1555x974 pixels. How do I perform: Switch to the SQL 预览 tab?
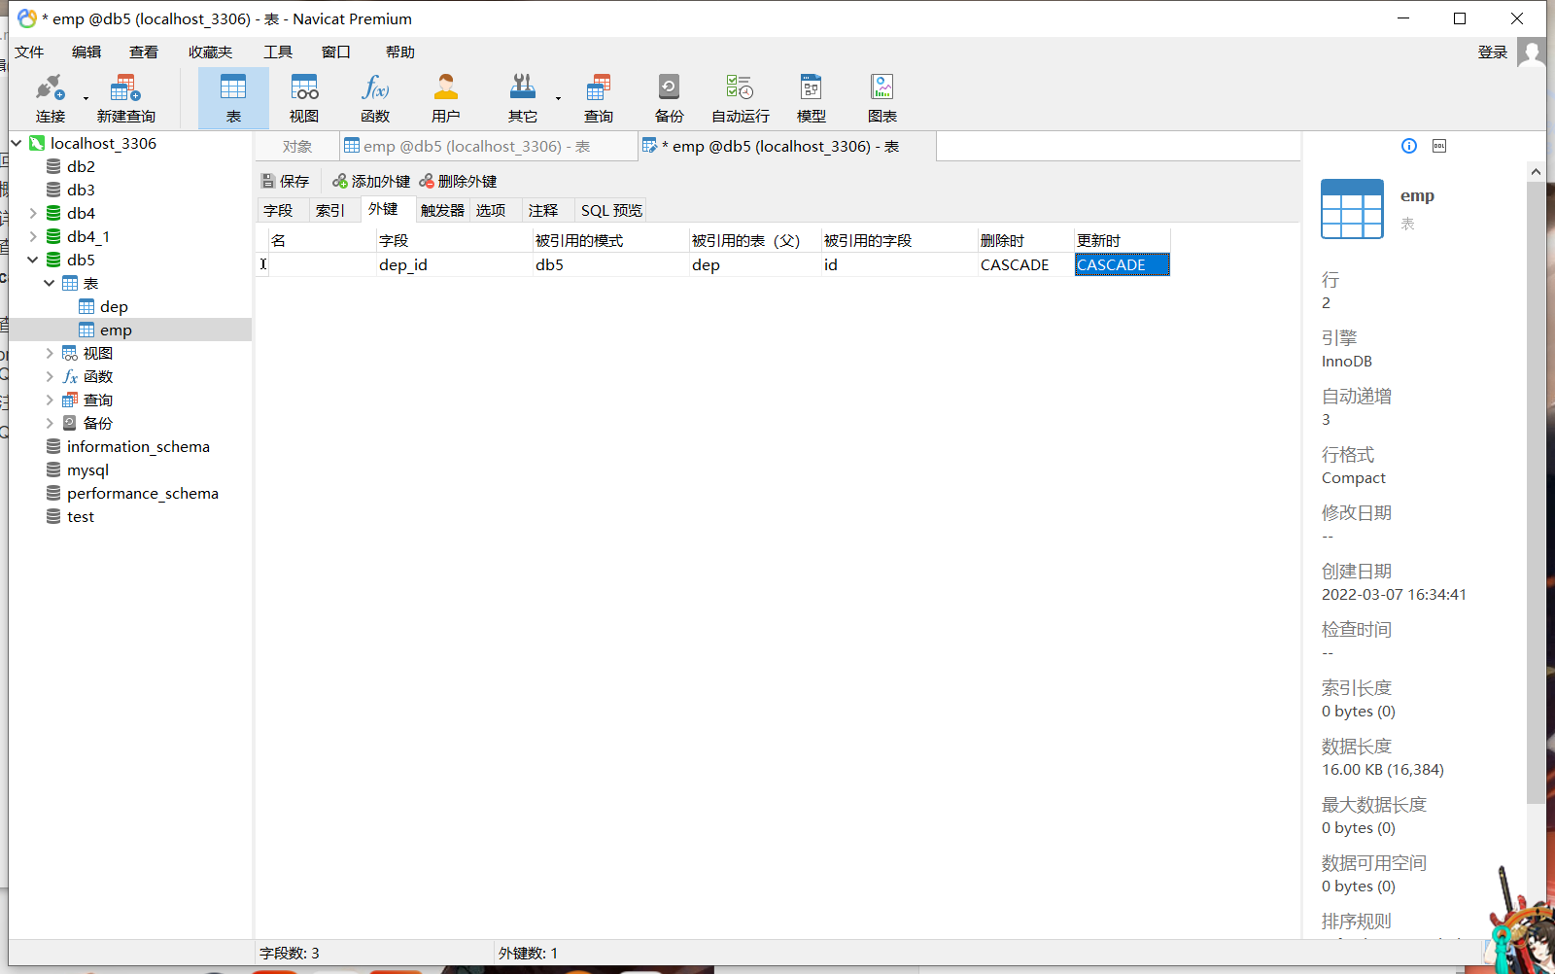[610, 209]
